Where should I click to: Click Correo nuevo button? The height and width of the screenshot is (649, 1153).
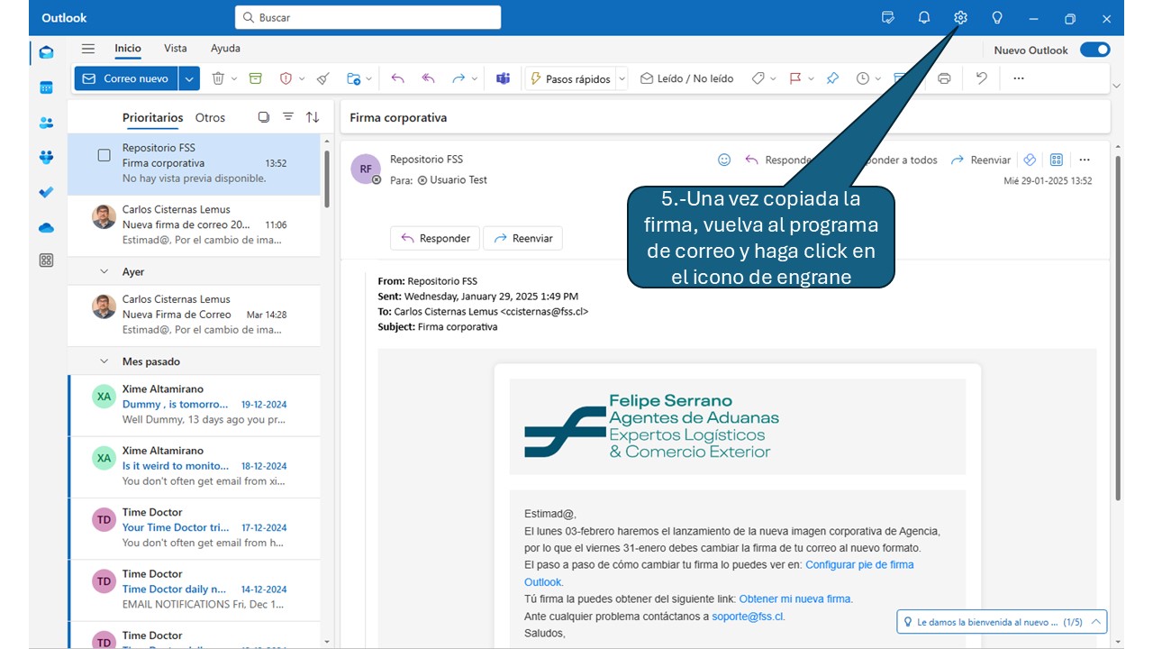coord(126,78)
